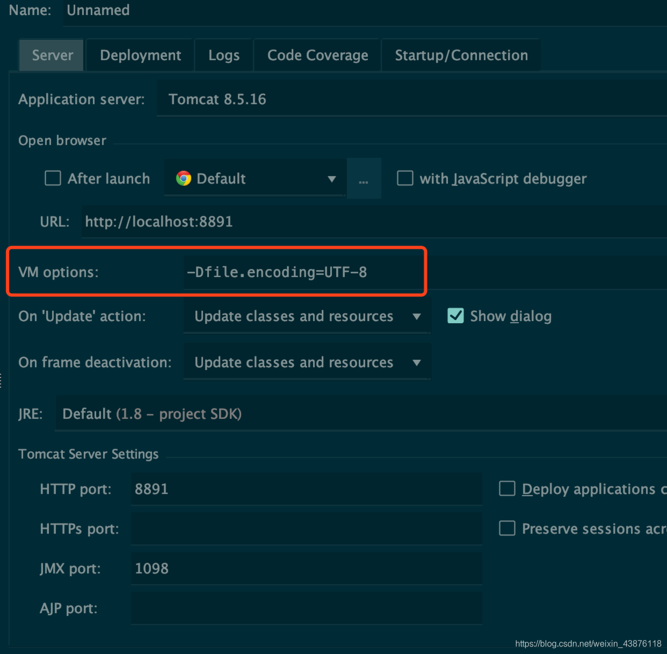Screen dimensions: 667x654
Task: Click the empty HTTPs port field
Action: tap(307, 529)
